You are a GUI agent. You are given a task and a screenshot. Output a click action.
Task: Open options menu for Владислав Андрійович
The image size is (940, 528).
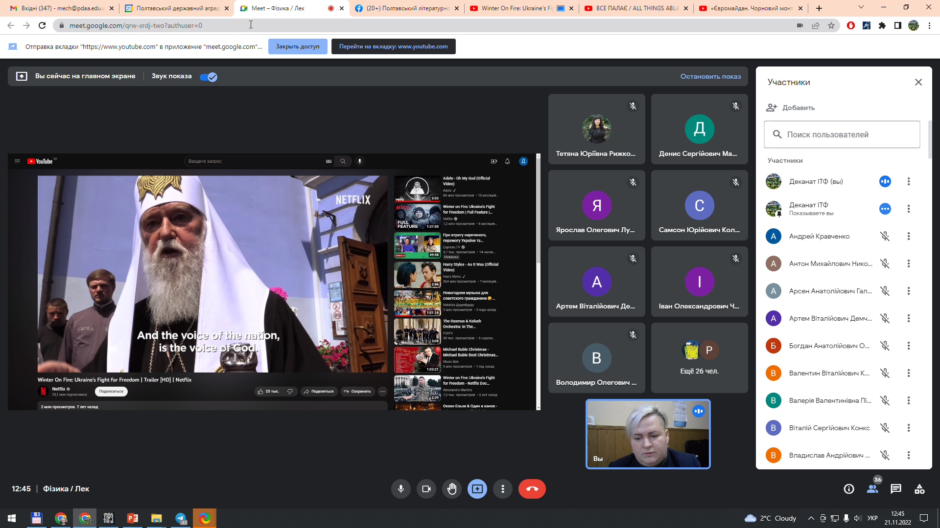pyautogui.click(x=909, y=455)
